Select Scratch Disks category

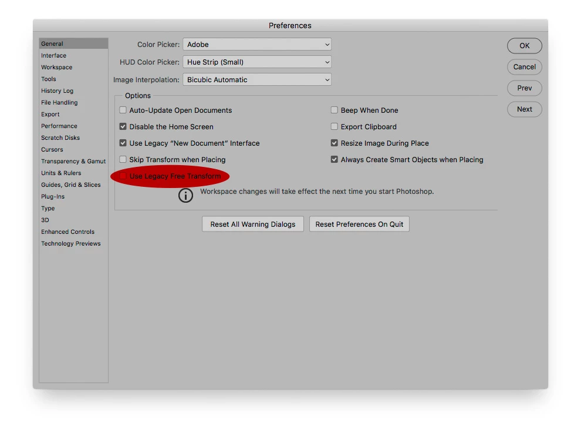pyautogui.click(x=73, y=137)
